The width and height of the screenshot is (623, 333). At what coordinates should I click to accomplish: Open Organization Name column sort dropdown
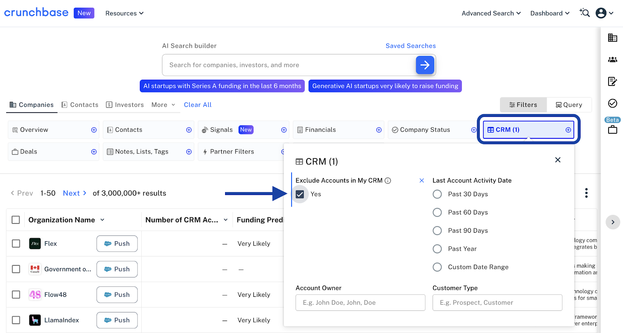point(102,220)
